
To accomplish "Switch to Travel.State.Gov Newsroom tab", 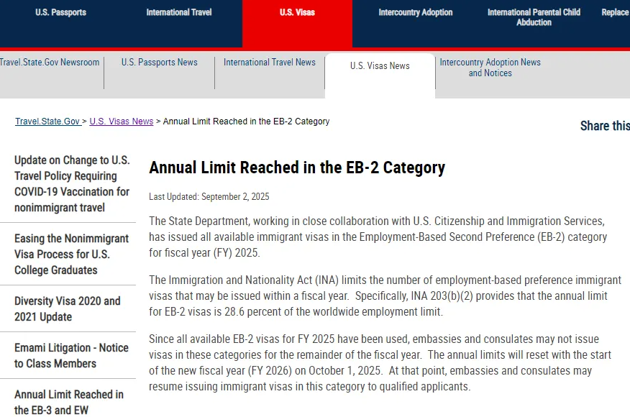I will [50, 63].
